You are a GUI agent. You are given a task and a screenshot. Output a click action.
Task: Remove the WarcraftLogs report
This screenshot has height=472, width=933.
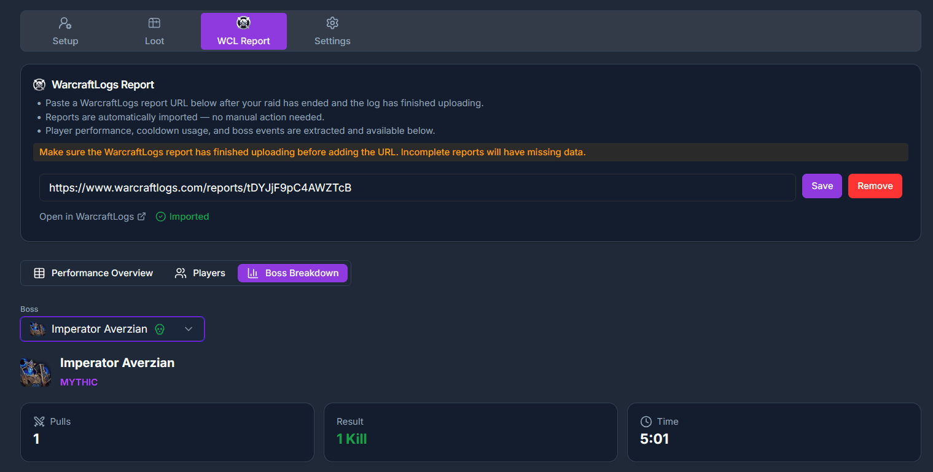[875, 186]
